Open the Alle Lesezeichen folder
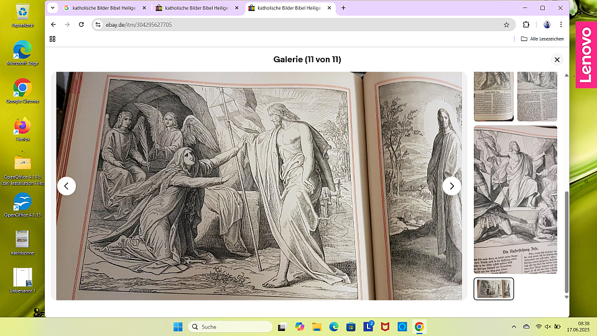Image resolution: width=597 pixels, height=336 pixels. tap(542, 39)
